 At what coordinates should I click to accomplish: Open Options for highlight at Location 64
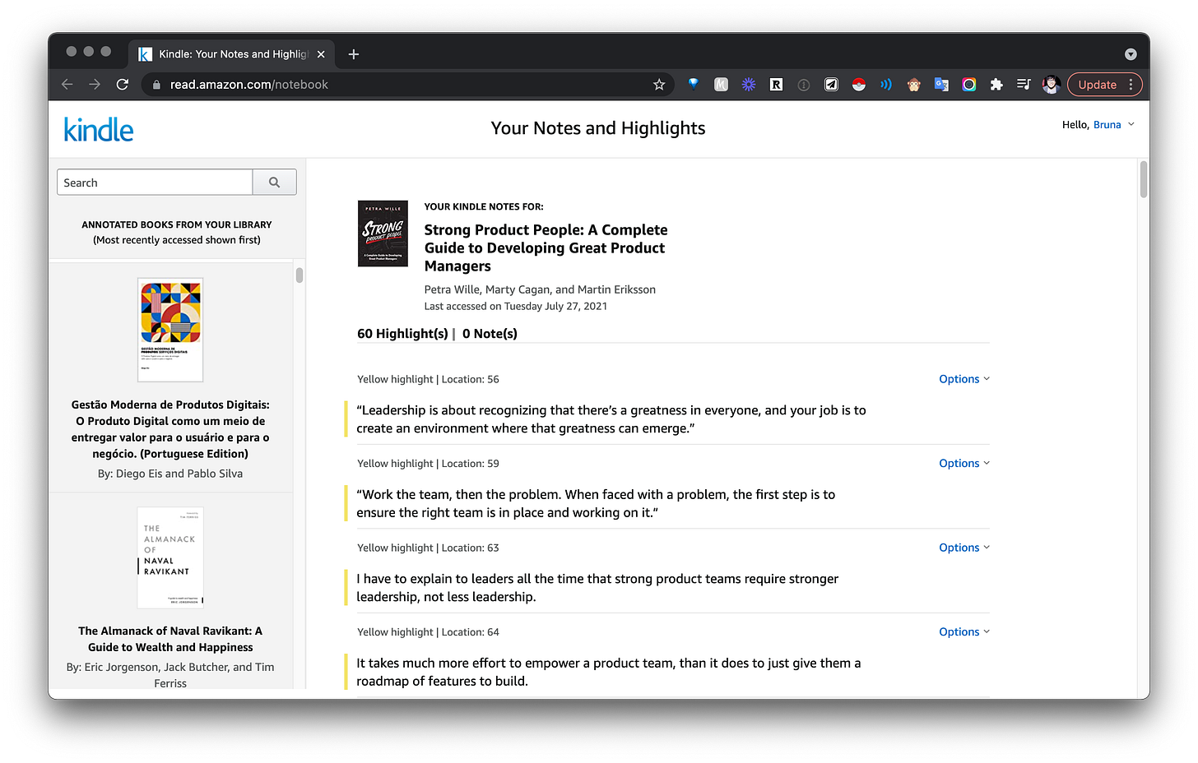point(964,632)
